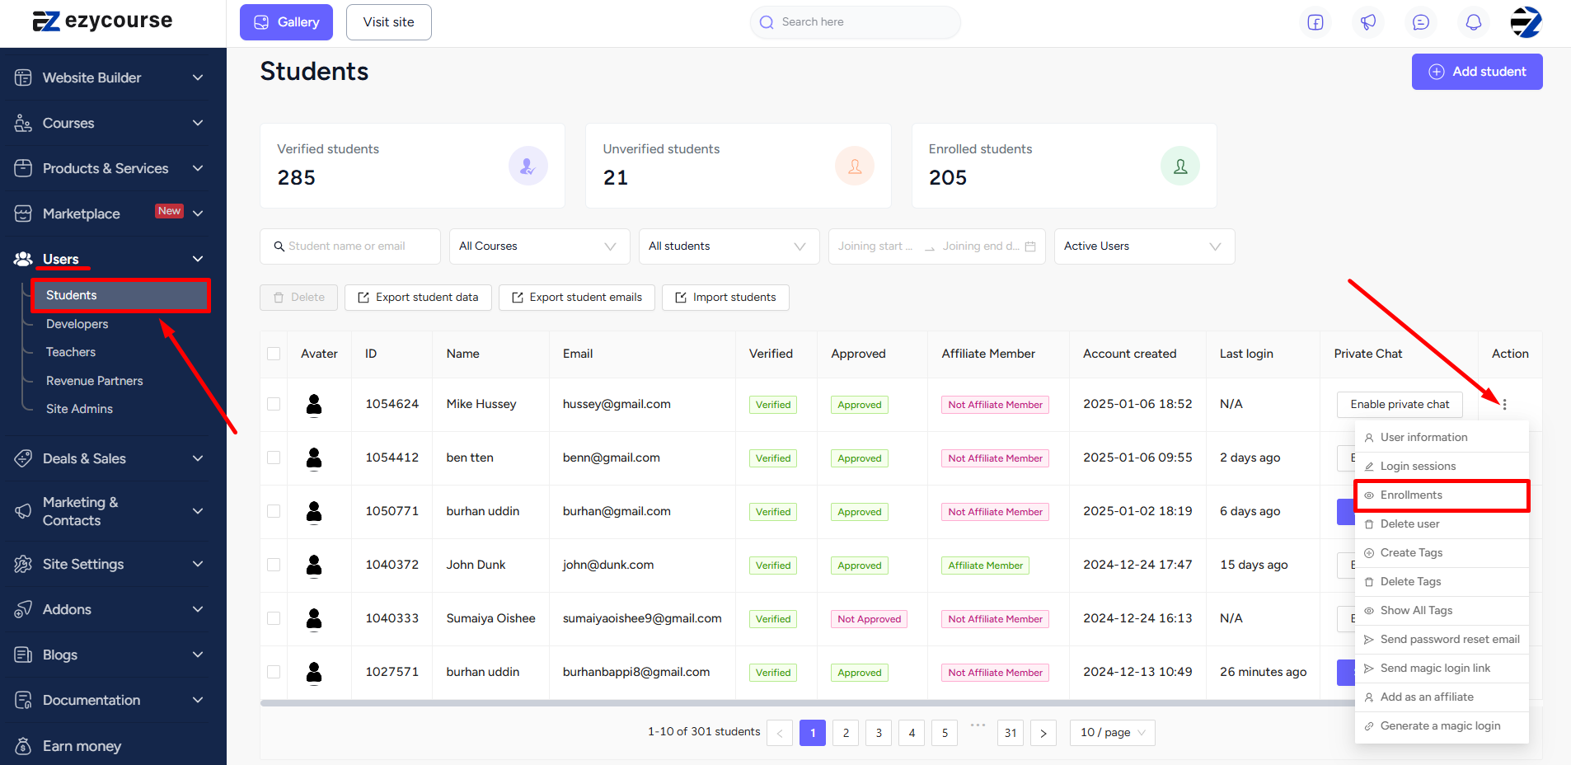Image resolution: width=1571 pixels, height=765 pixels.
Task: Click the Courses sidebar icon
Action: pyautogui.click(x=23, y=123)
